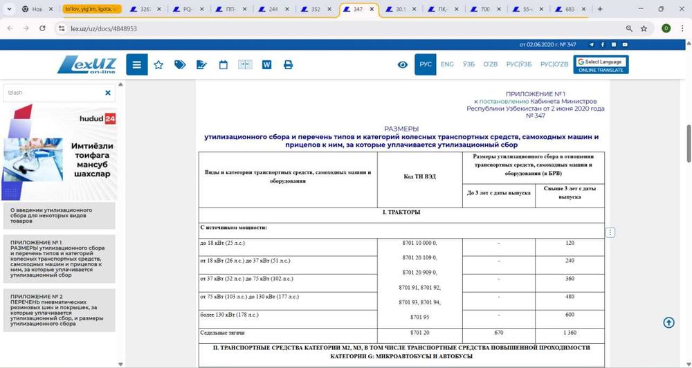
Task: Clear the sidebar search with X icon
Action: 108,93
